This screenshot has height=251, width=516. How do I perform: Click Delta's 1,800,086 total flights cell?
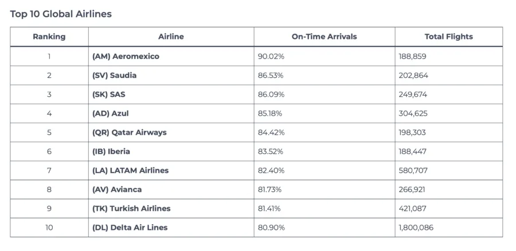point(417,228)
